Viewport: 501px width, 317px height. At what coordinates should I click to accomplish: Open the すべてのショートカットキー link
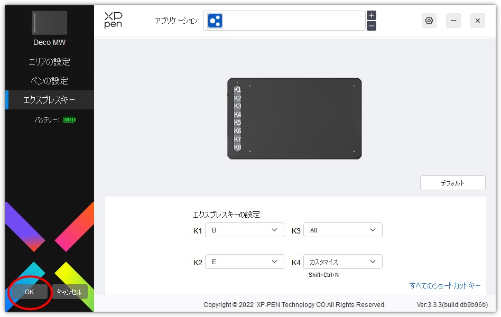tap(445, 286)
